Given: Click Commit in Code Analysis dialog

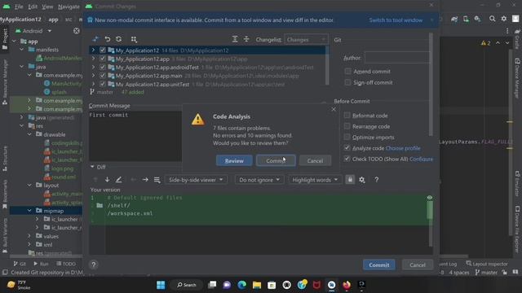Looking at the screenshot, I should [x=276, y=160].
